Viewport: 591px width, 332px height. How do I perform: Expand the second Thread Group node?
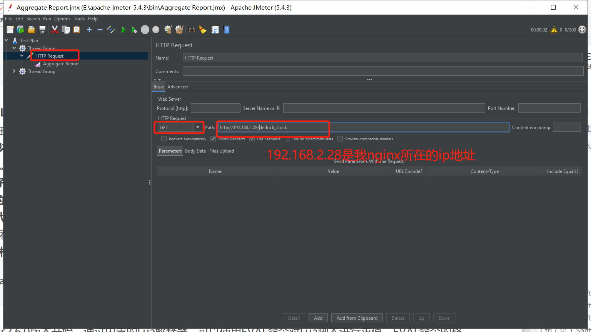[14, 71]
